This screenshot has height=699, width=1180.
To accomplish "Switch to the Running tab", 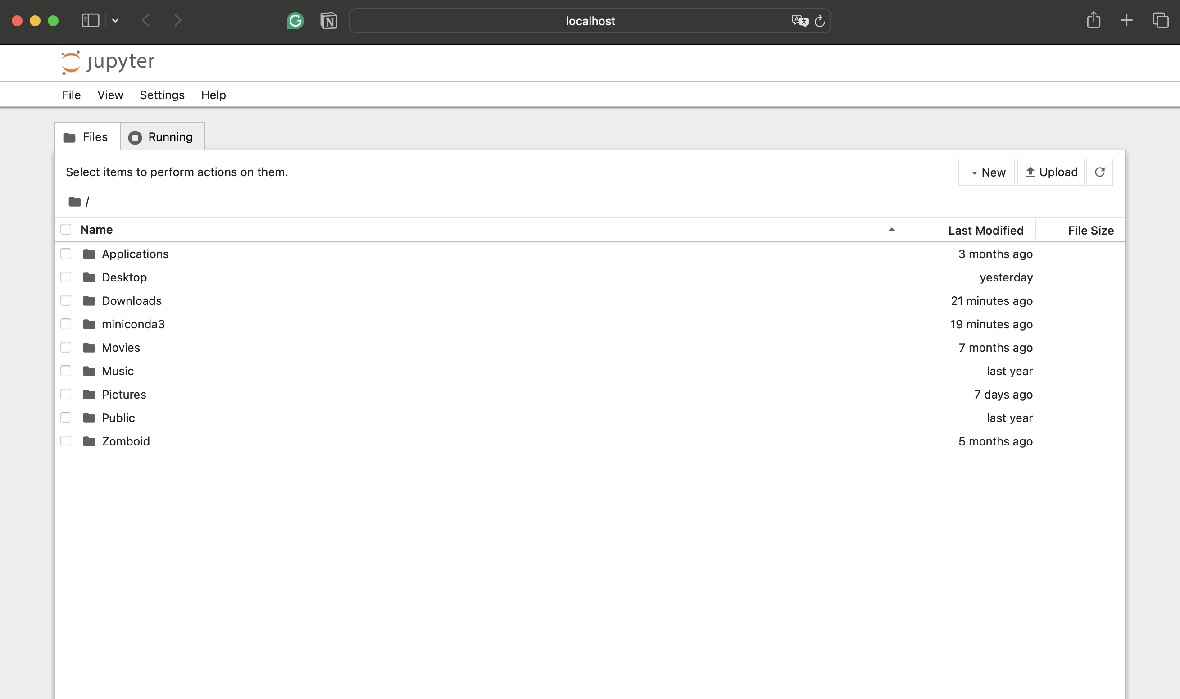I will coord(163,137).
